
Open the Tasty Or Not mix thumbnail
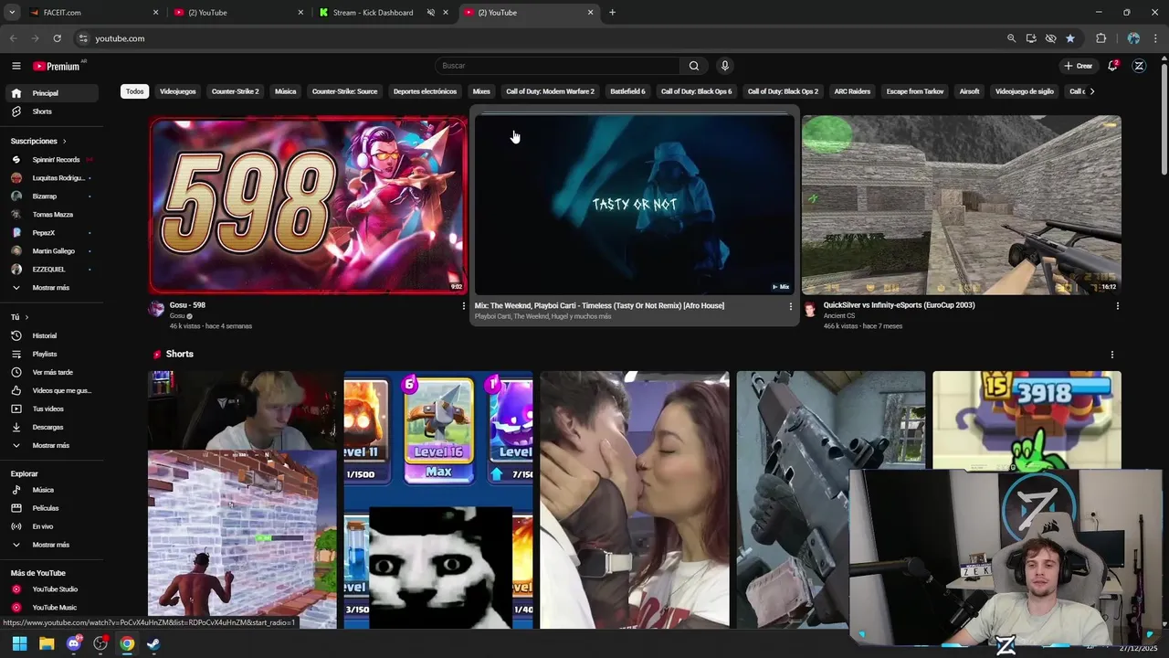[x=635, y=205]
